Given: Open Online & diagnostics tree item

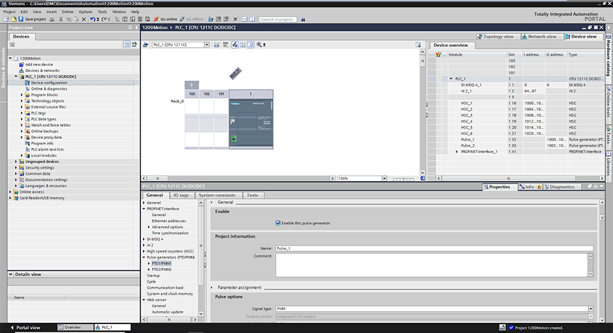Looking at the screenshot, I should [49, 89].
